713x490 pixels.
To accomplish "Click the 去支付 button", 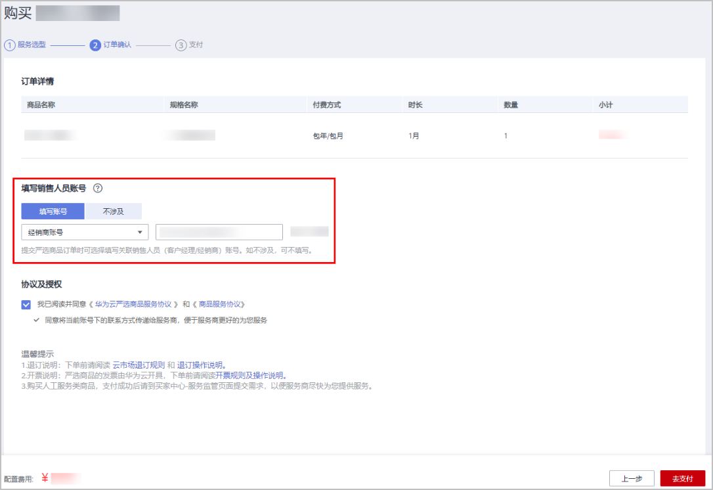I will point(683,479).
